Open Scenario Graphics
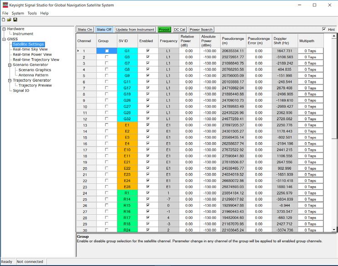The image size is (338, 266). click(x=35, y=70)
